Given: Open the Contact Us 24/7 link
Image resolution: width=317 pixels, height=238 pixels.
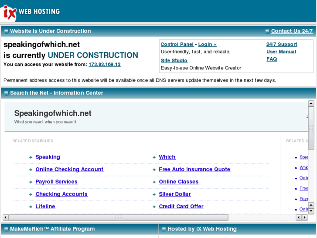Looking at the screenshot, I should (292, 31).
